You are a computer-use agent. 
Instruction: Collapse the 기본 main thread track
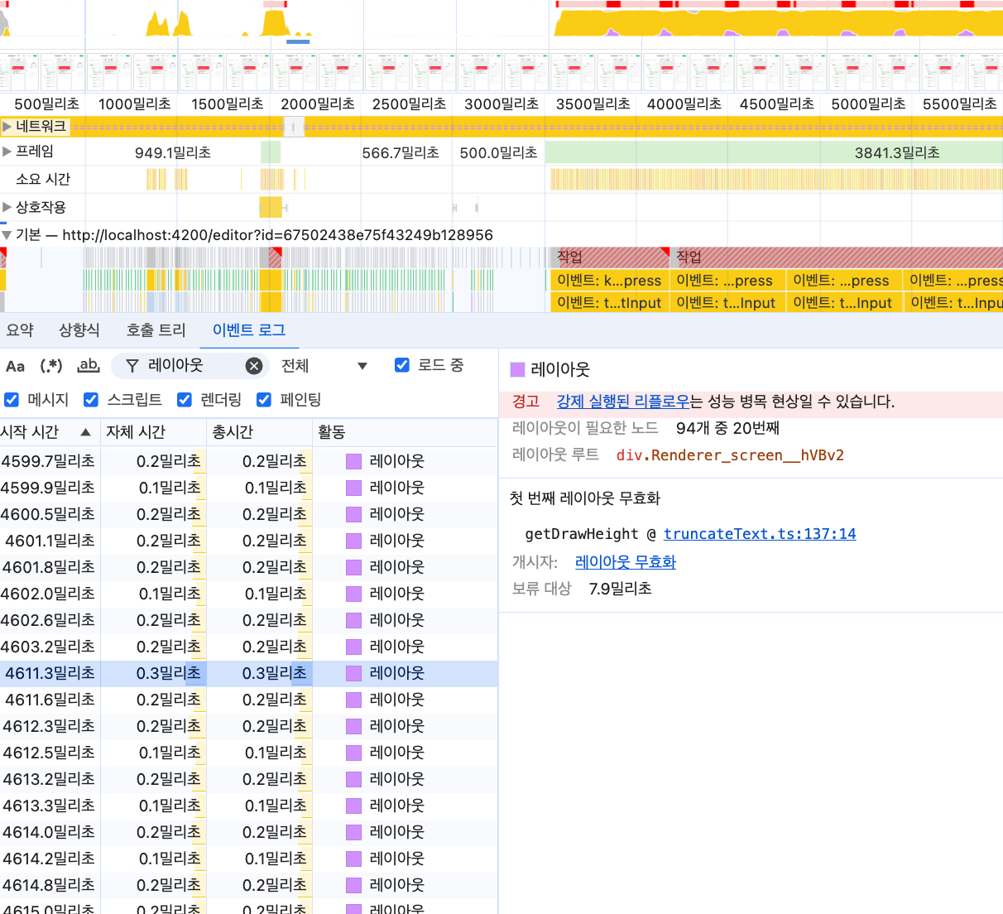tap(7, 235)
